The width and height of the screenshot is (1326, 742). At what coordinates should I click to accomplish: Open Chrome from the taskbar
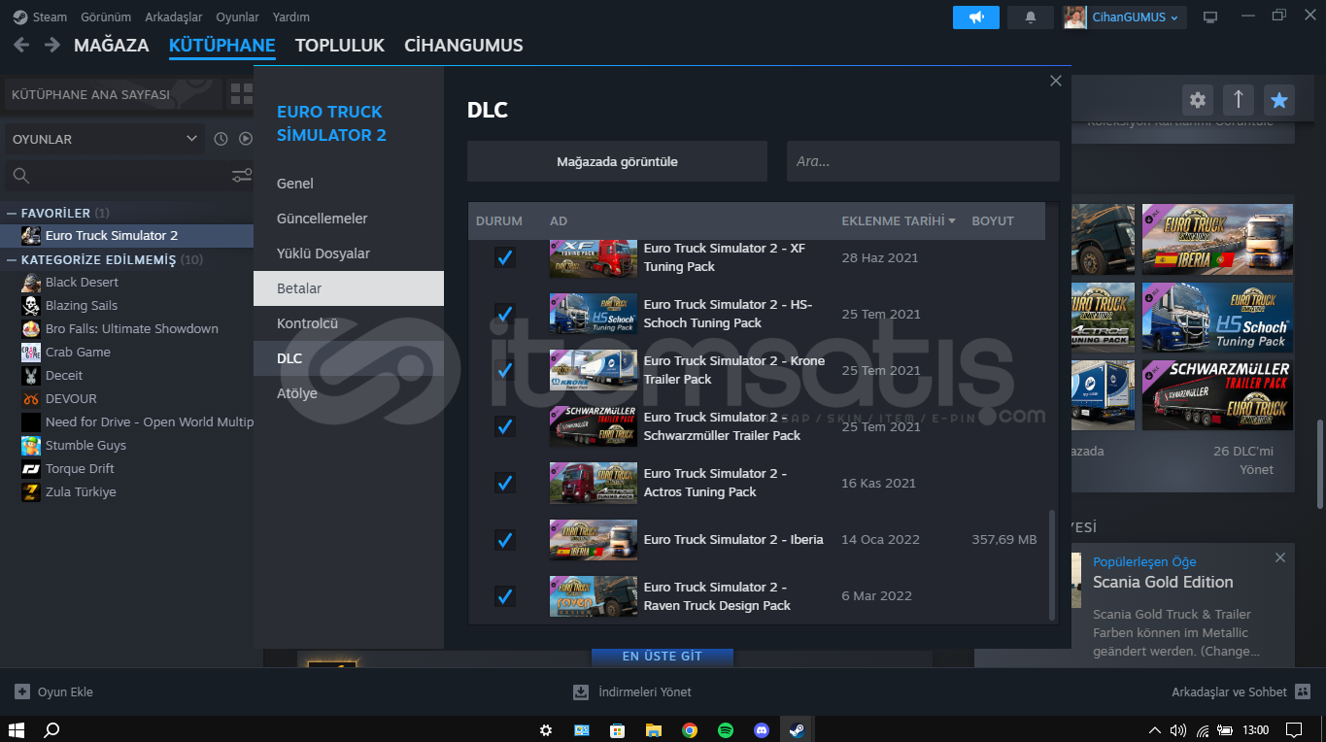[x=690, y=729]
